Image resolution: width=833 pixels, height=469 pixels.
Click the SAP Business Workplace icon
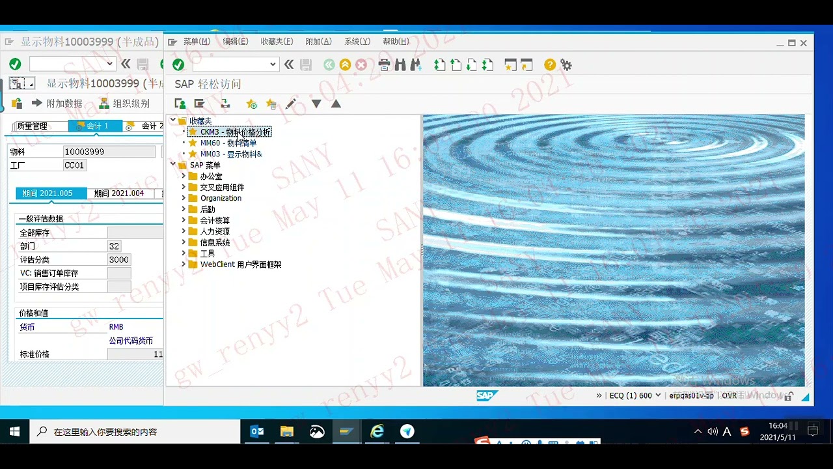pyautogui.click(x=225, y=104)
